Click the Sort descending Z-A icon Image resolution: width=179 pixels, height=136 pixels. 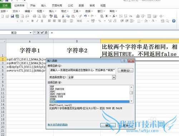point(126,16)
